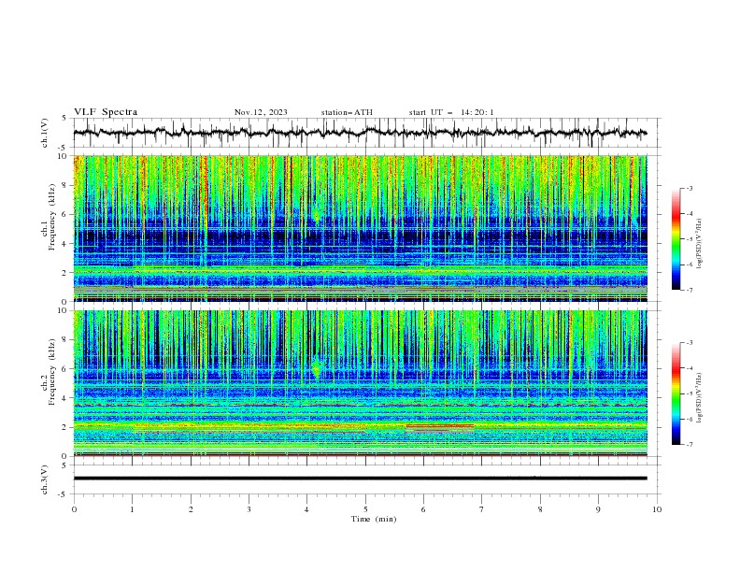The width and height of the screenshot is (740, 572).
Task: Click the 'start UT = 14:20:1' label
Action: 451,112
